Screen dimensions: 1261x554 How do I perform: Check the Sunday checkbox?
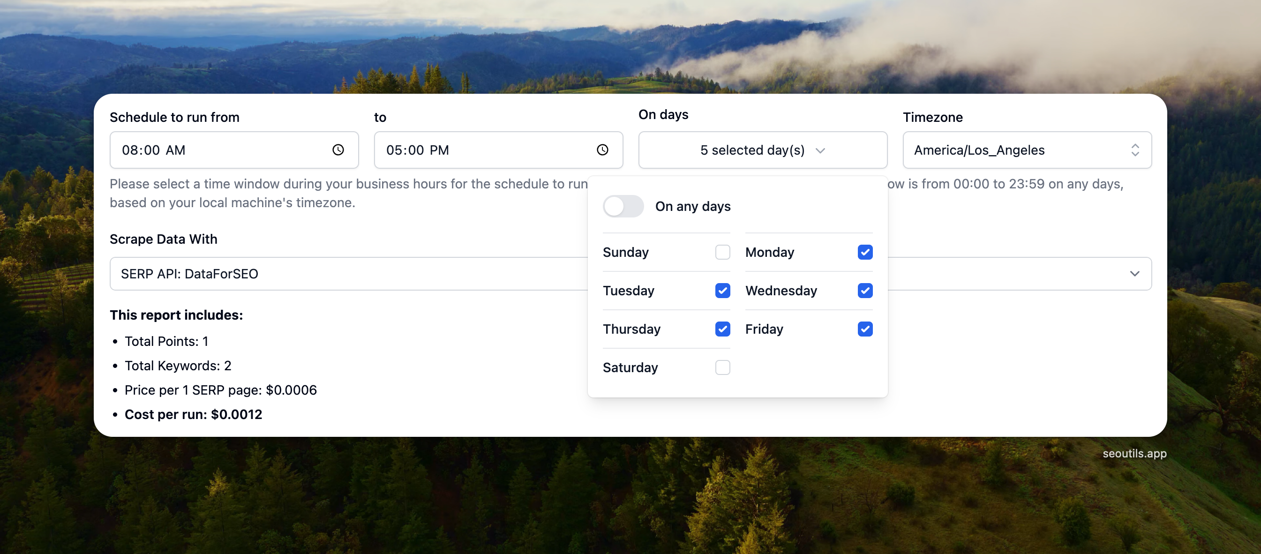[722, 252]
